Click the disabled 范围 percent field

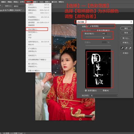pos(104,42)
